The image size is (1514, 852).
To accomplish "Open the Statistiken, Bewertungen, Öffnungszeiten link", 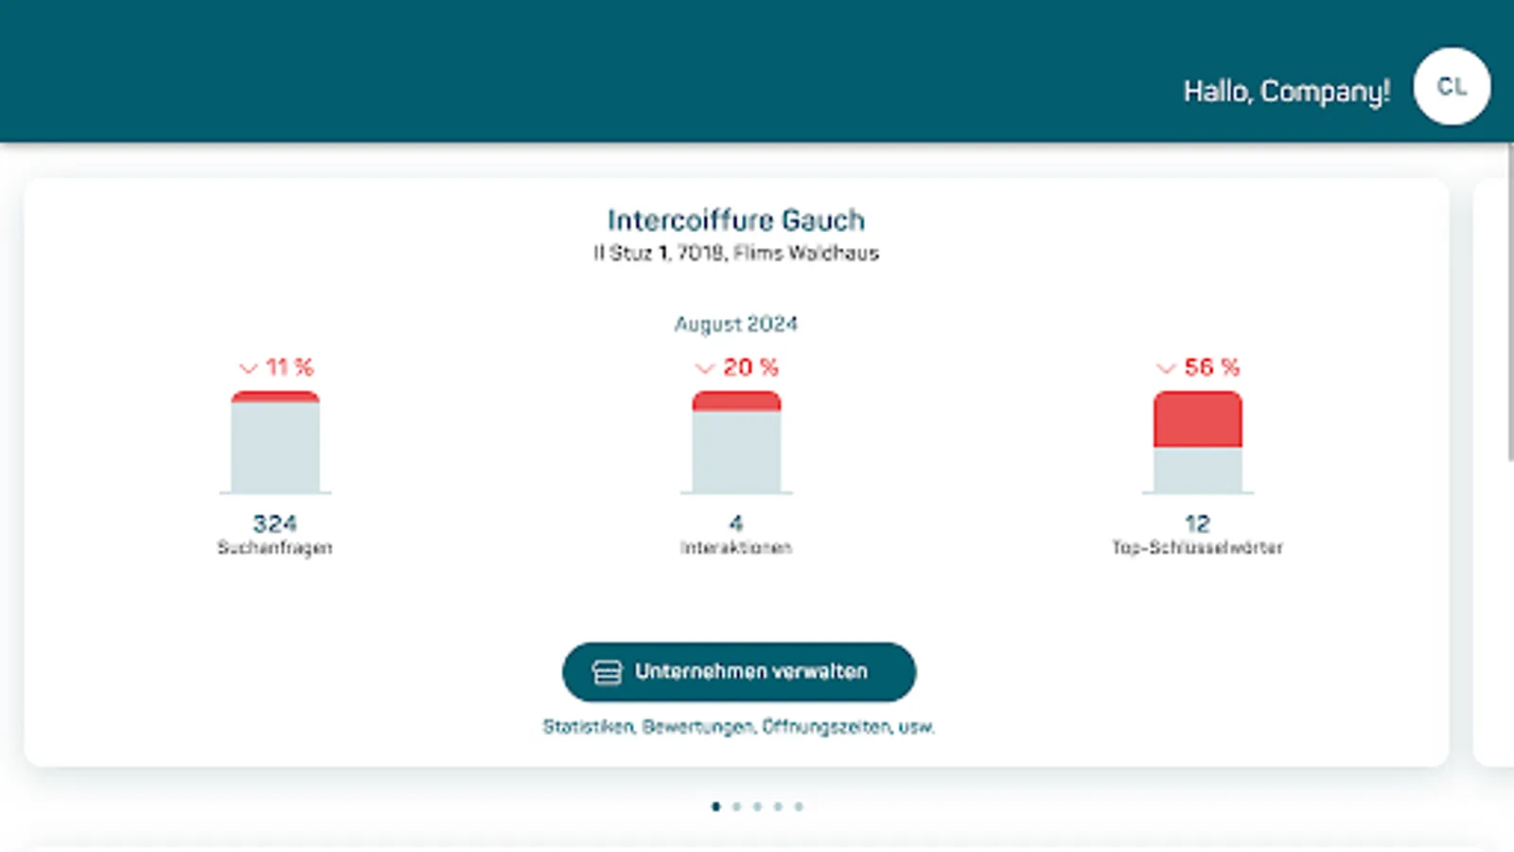I will click(x=738, y=727).
